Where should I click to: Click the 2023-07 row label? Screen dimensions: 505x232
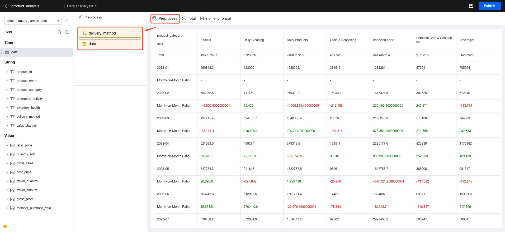pos(163,219)
